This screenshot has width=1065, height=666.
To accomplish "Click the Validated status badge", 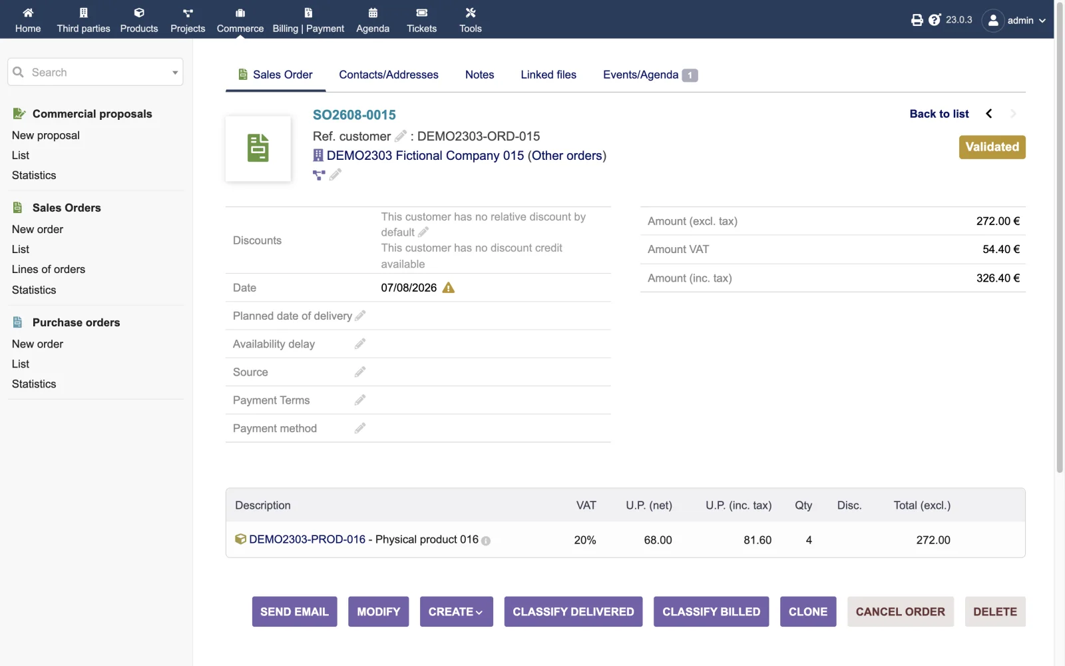I will [992, 147].
